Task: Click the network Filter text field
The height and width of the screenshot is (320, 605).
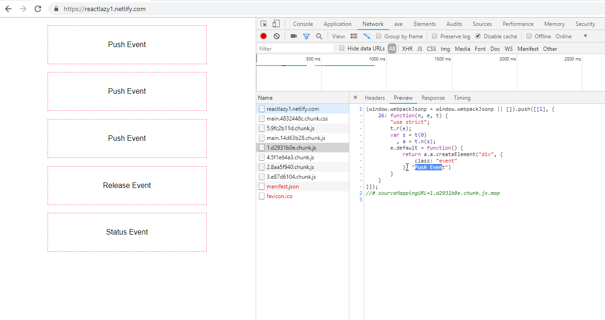Action: [x=295, y=49]
